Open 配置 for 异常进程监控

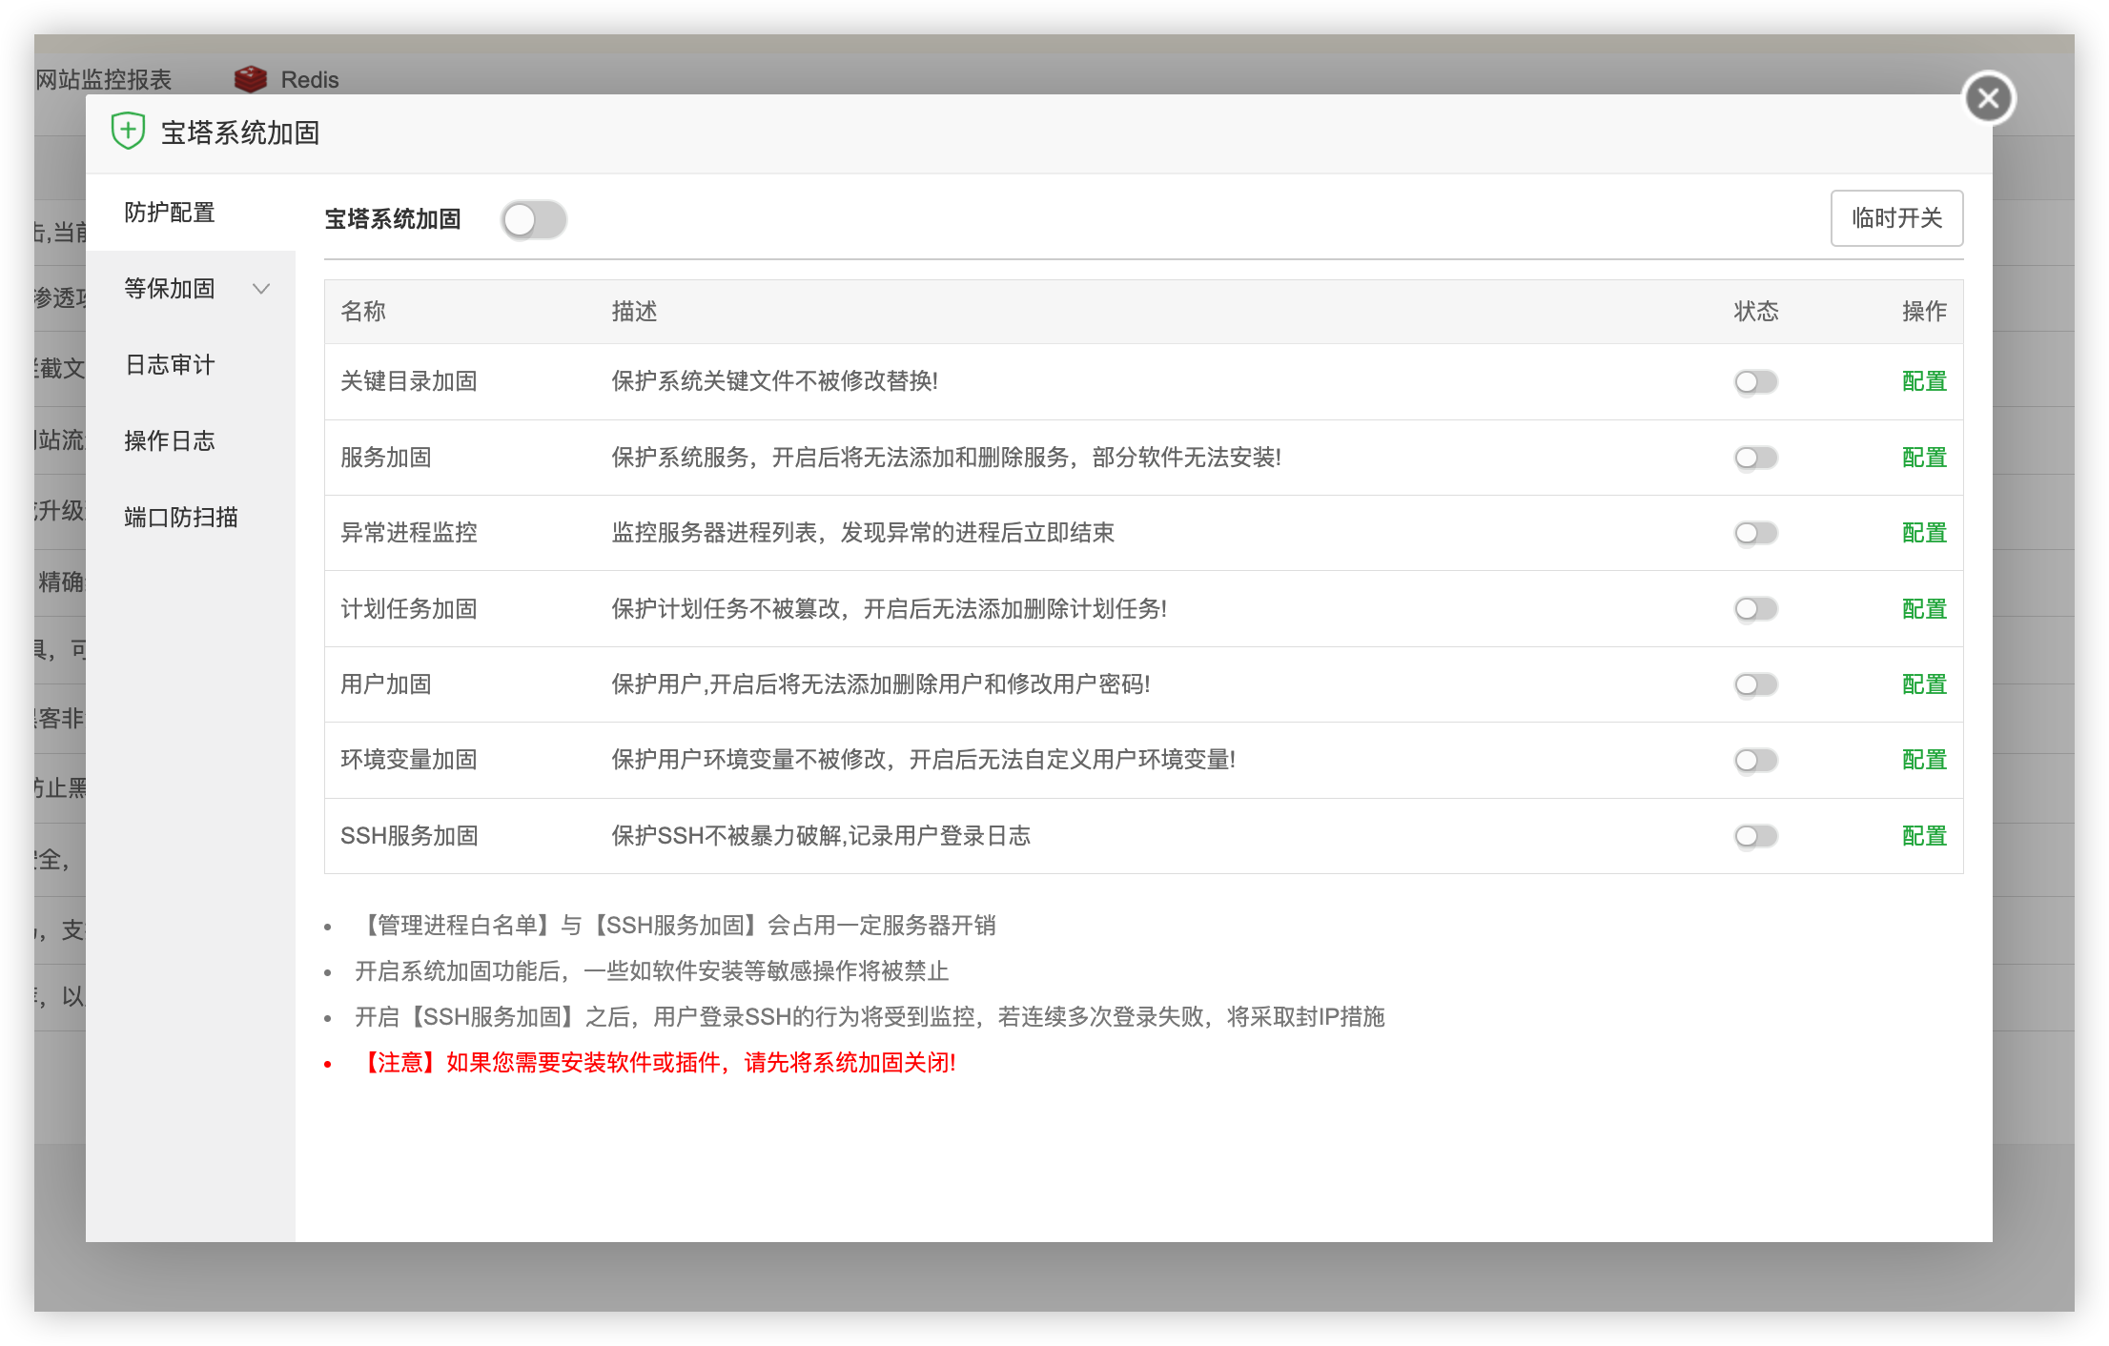click(1924, 533)
